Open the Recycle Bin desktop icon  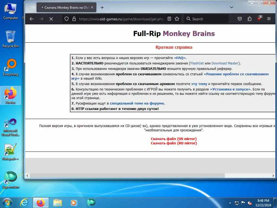11,39
